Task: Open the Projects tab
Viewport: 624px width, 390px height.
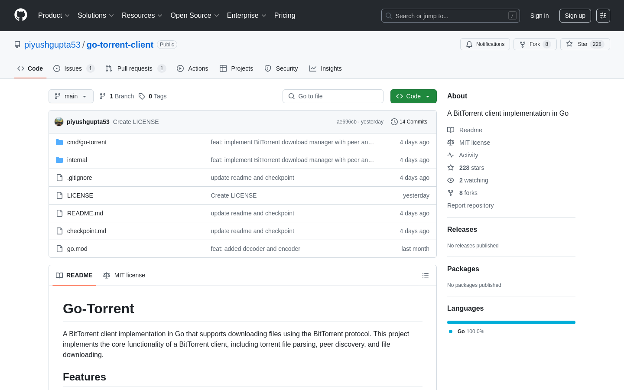Action: tap(236, 68)
